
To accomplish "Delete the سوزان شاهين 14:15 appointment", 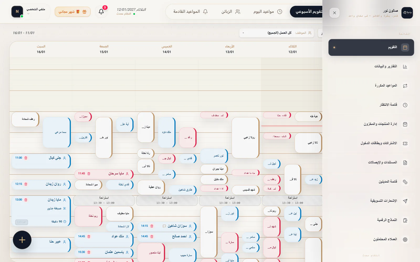I will pyautogui.click(x=152, y=226).
